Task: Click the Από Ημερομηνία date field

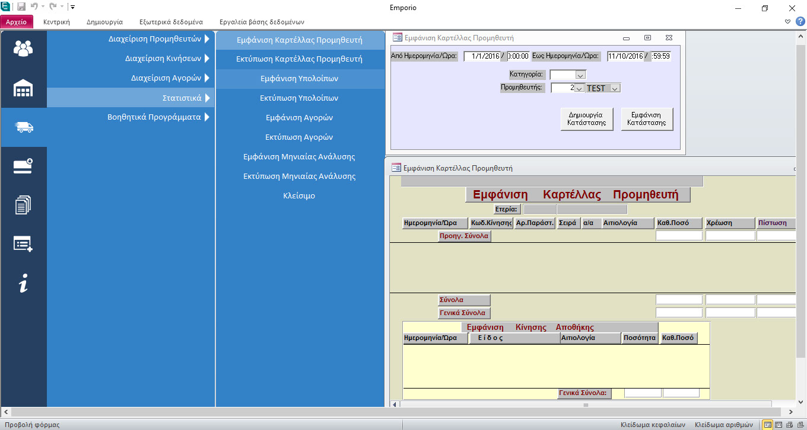Action: (x=482, y=56)
